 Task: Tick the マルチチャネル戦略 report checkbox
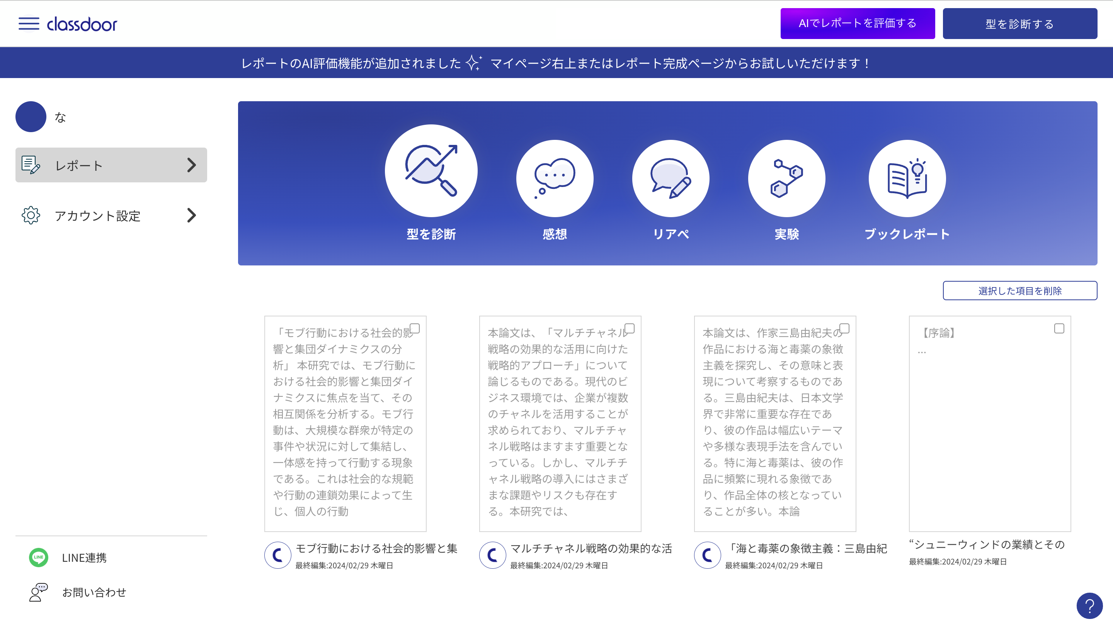click(630, 328)
